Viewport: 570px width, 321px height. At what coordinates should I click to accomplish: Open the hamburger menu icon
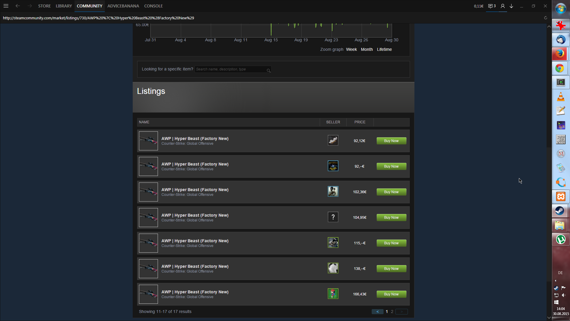[x=6, y=6]
